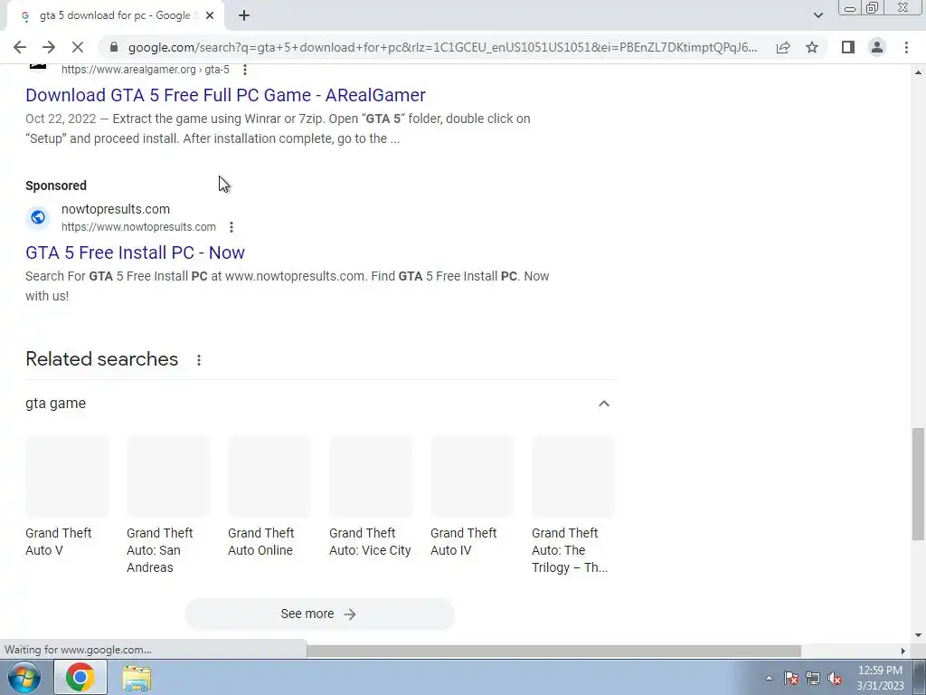This screenshot has height=695, width=926.
Task: Open Download GTA 5 Free Full PC Game link
Action: (x=225, y=95)
